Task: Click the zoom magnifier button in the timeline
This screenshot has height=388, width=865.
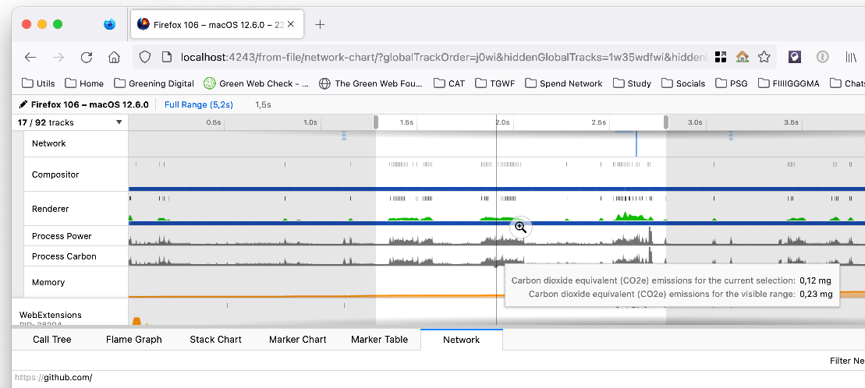Action: point(521,227)
